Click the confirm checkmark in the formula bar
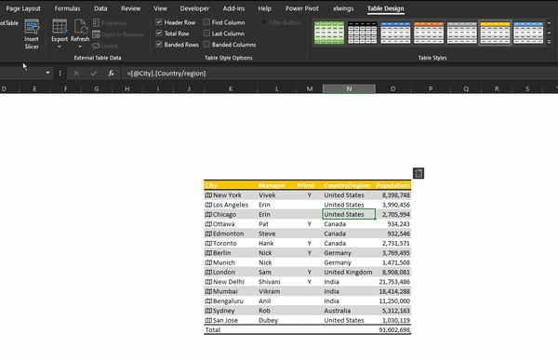 pyautogui.click(x=94, y=74)
